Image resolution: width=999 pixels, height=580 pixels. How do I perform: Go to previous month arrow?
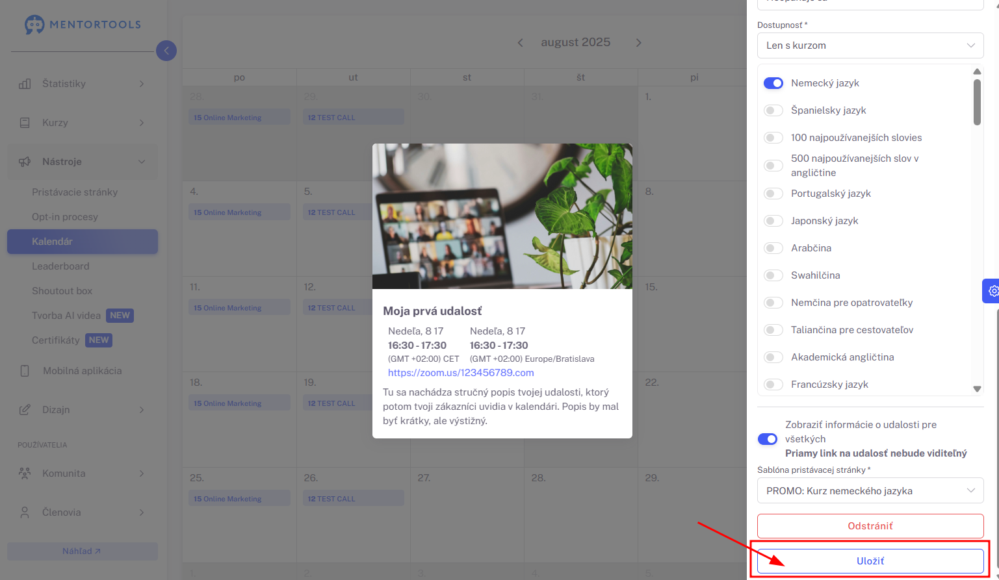(x=520, y=43)
